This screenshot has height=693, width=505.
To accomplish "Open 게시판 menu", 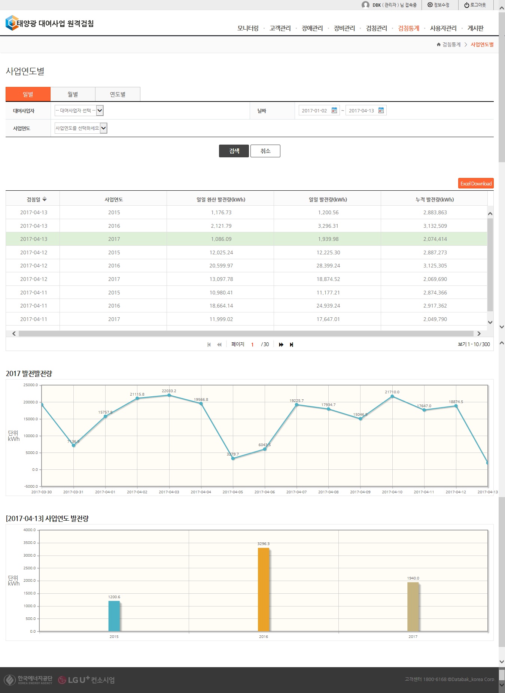I will click(x=475, y=28).
